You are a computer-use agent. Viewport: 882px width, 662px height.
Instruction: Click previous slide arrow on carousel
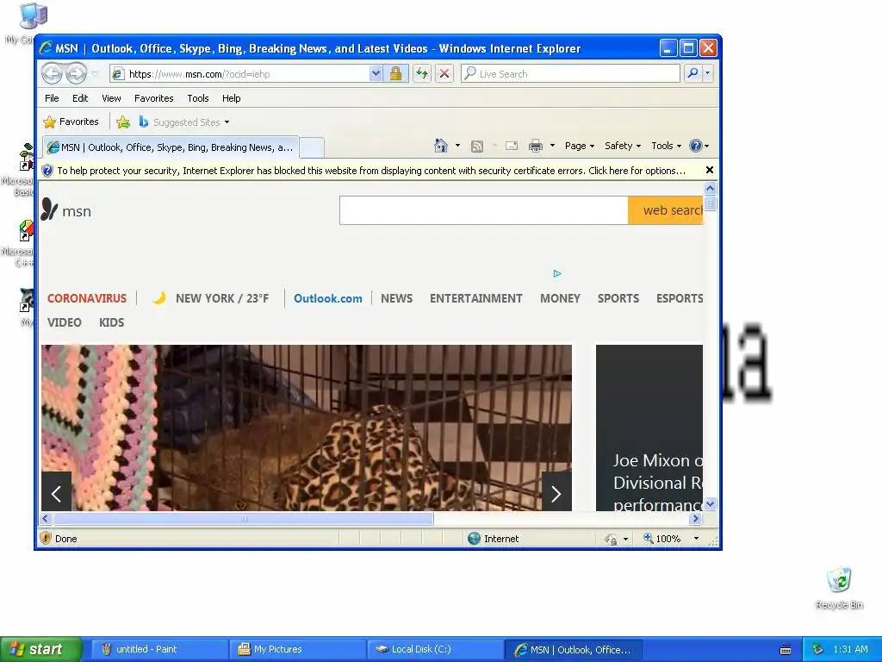[56, 494]
